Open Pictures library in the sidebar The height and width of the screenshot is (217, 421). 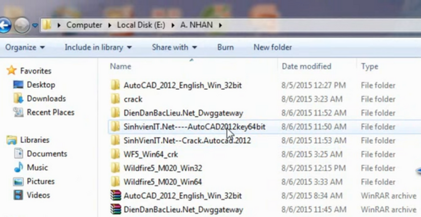point(41,181)
